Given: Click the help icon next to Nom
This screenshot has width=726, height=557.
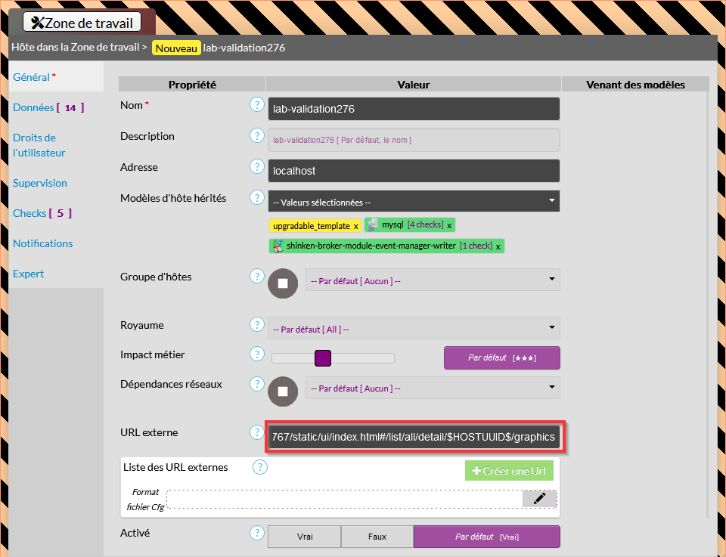Looking at the screenshot, I should [x=256, y=105].
